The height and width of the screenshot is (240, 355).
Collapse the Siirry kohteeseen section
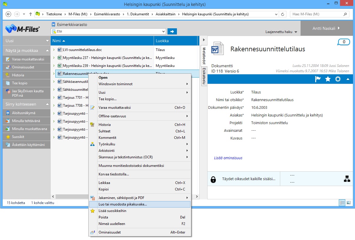pyautogui.click(x=47, y=104)
